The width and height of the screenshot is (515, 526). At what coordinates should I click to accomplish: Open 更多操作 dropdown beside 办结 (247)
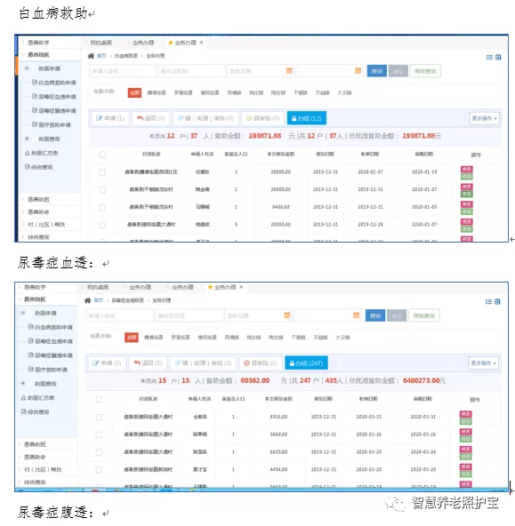pos(483,363)
